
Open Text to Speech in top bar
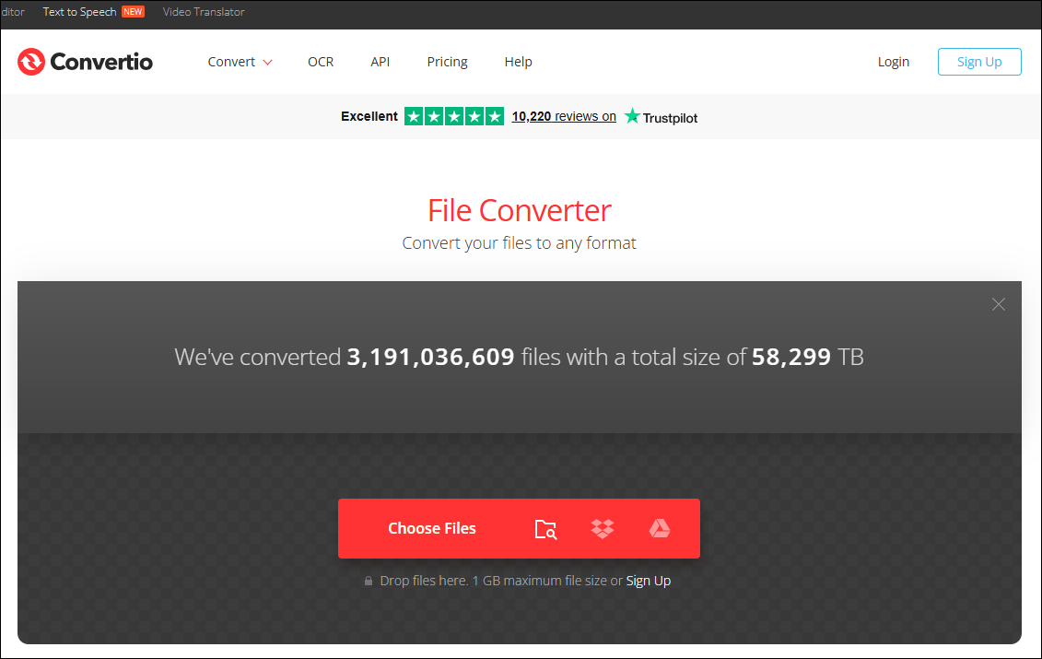click(x=80, y=12)
